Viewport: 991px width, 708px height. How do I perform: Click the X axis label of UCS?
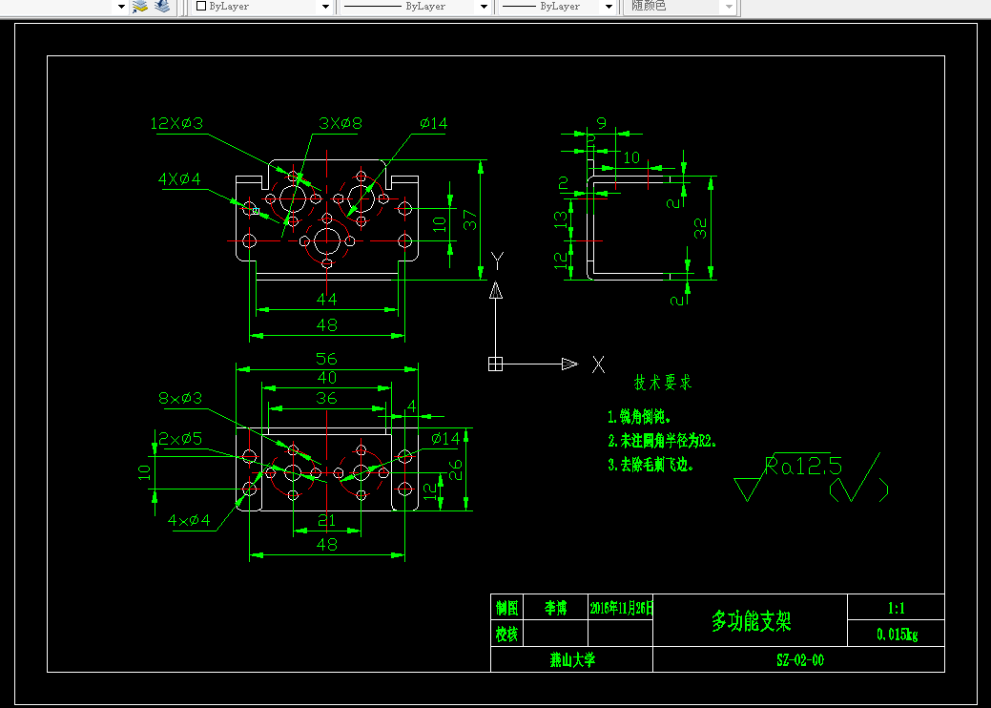click(599, 364)
